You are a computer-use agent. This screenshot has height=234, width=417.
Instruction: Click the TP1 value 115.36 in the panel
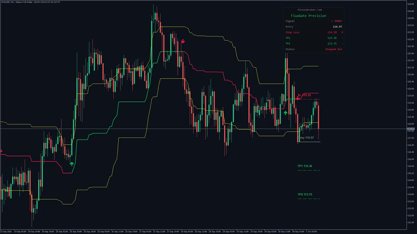[332, 38]
